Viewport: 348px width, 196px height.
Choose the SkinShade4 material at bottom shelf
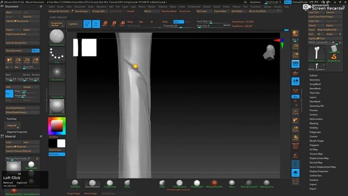pyautogui.click(x=197, y=184)
